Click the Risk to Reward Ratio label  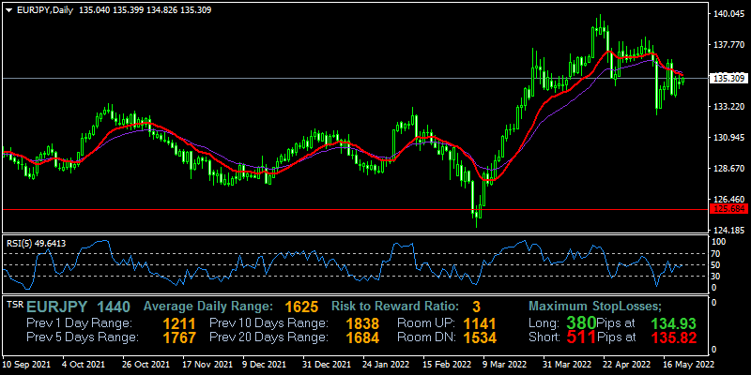pyautogui.click(x=395, y=307)
